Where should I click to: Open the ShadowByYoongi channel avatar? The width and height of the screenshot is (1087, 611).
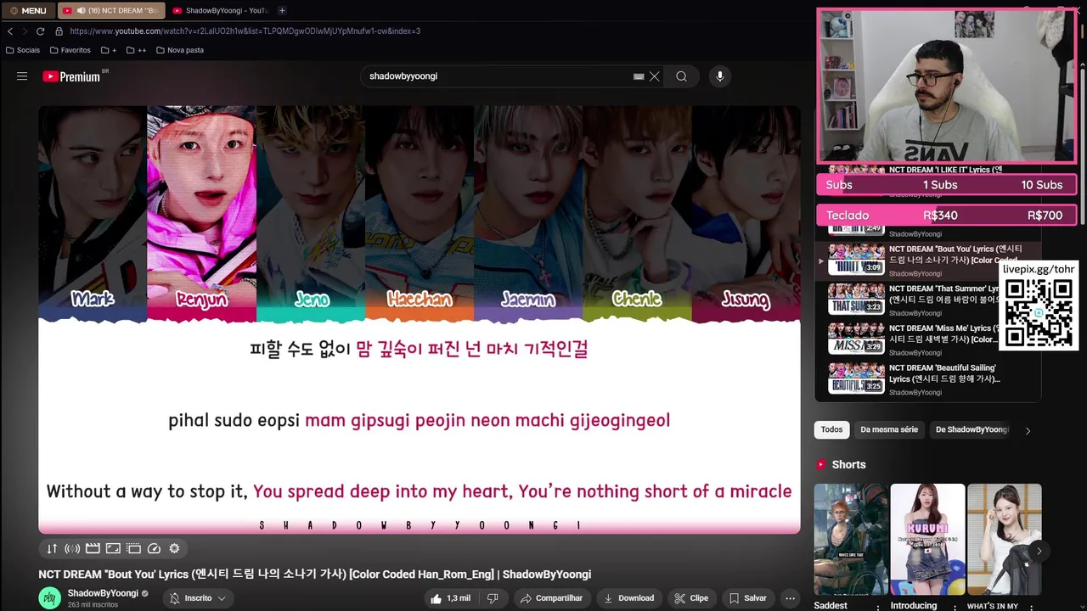(x=50, y=598)
